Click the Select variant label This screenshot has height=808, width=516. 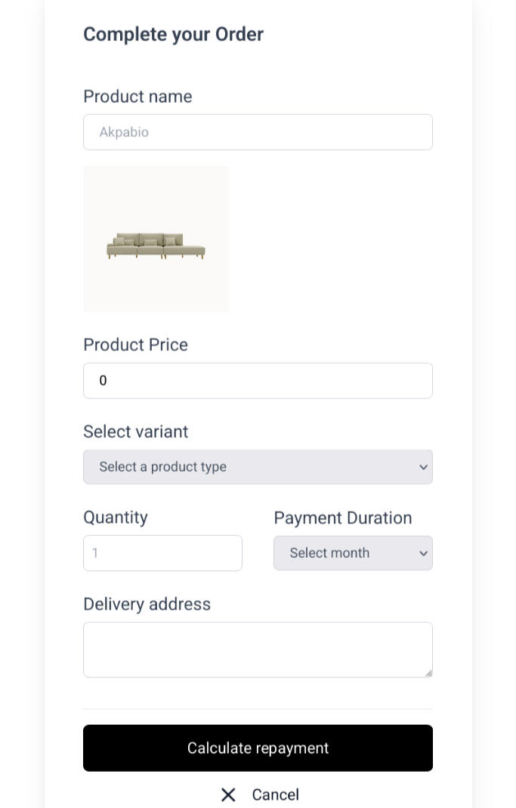135,432
